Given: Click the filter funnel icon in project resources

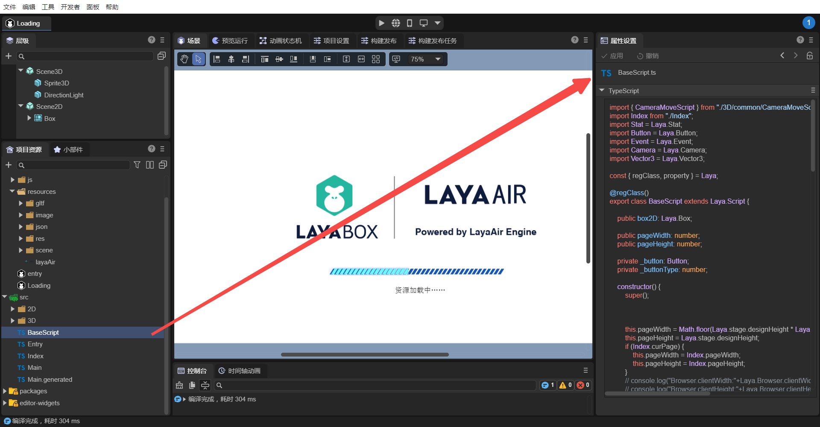Looking at the screenshot, I should point(137,165).
